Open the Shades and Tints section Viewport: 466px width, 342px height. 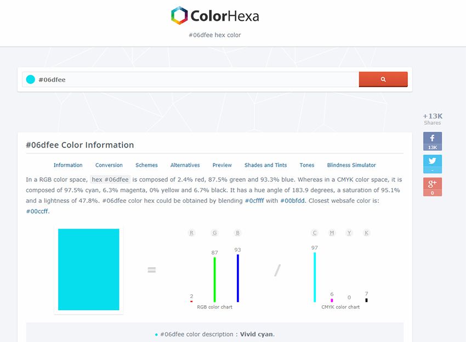pyautogui.click(x=265, y=165)
